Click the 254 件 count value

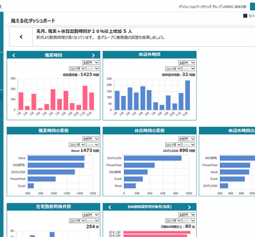coord(92,227)
